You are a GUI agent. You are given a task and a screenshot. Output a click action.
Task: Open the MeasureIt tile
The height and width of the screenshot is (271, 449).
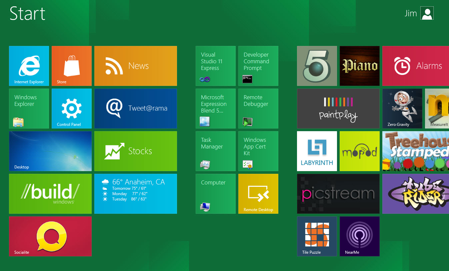[x=437, y=109]
